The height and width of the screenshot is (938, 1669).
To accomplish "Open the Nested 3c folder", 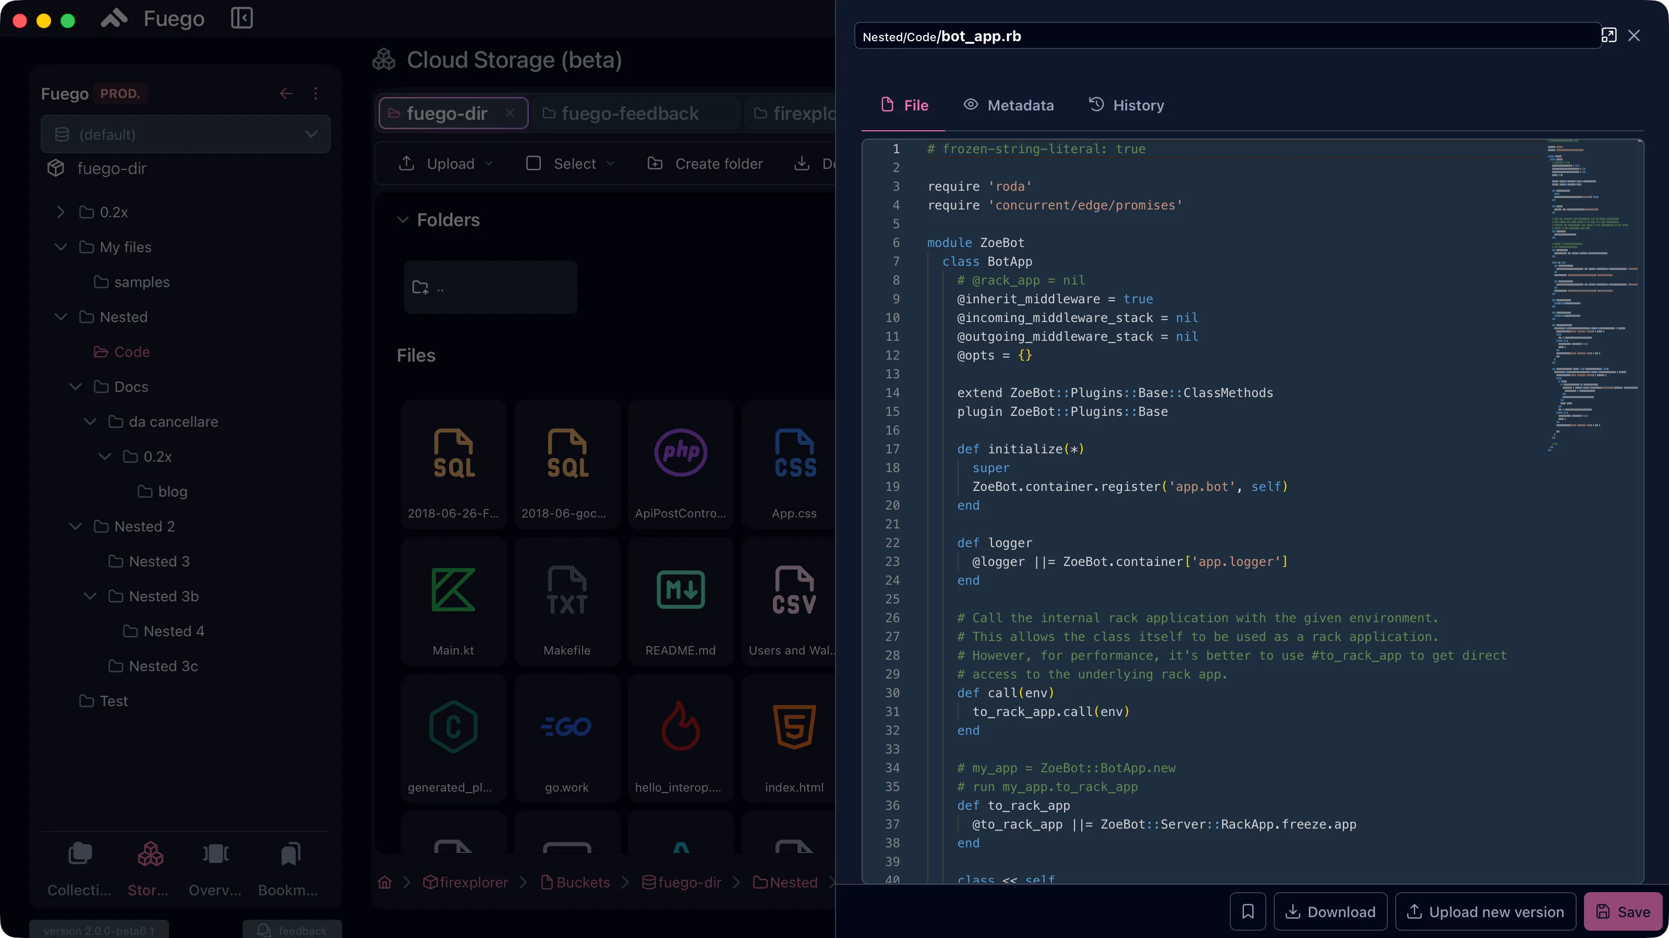I will [153, 667].
